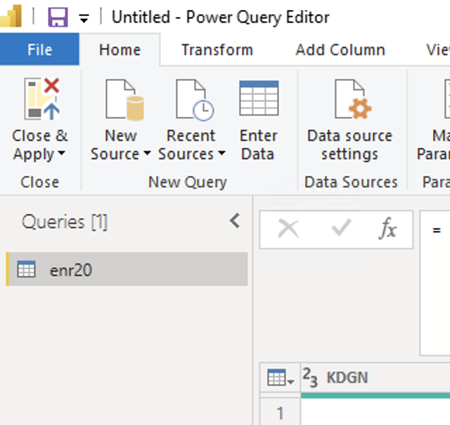Open the Quick Access Toolbar customize dropdown

pos(84,18)
